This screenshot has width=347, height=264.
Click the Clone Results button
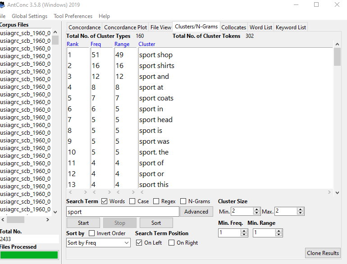click(x=323, y=253)
